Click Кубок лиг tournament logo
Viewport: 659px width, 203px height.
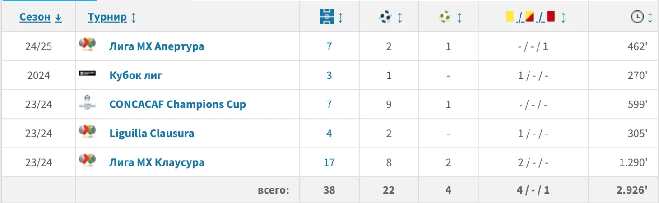coord(87,74)
